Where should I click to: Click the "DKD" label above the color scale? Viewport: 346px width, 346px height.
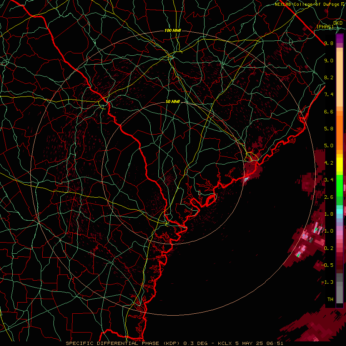point(338,23)
